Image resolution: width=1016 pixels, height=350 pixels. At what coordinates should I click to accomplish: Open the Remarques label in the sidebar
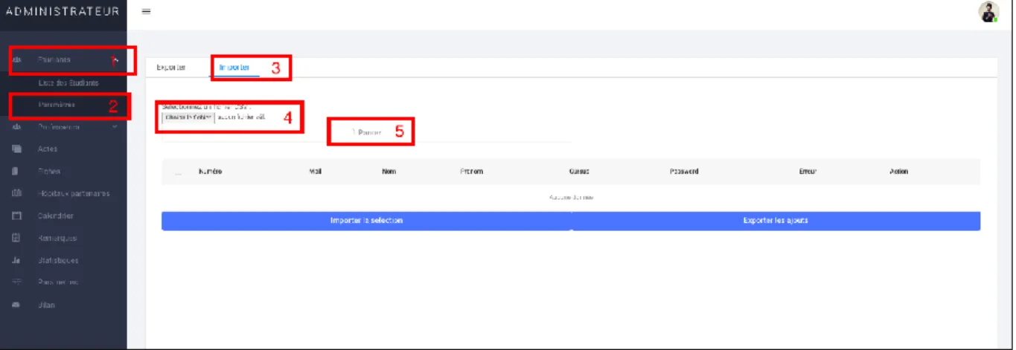(x=57, y=239)
